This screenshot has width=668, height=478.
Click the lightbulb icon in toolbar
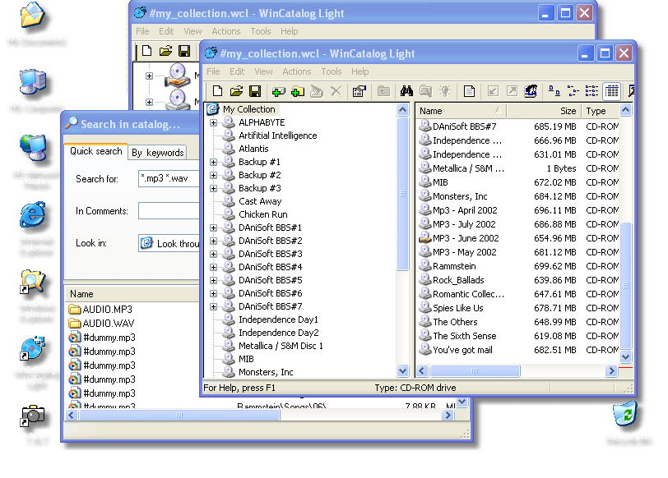click(x=445, y=91)
